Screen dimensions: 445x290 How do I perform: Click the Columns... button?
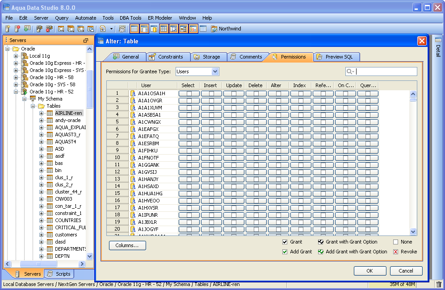tap(127, 245)
